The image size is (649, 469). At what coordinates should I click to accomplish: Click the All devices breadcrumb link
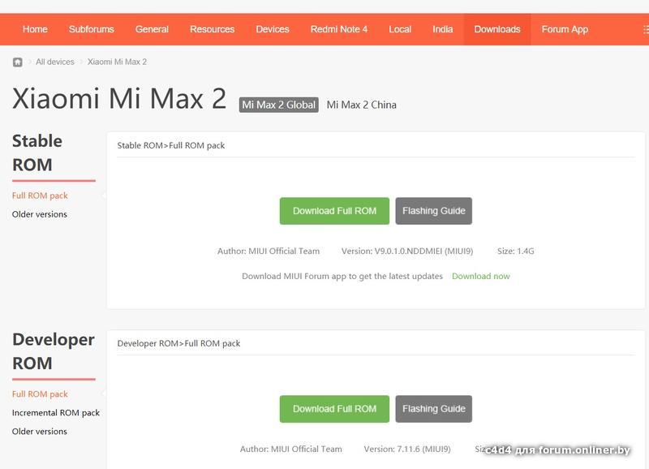pyautogui.click(x=55, y=62)
